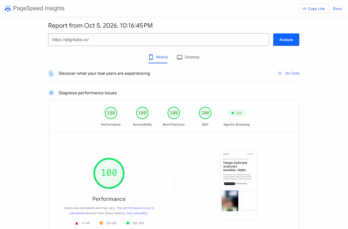
Task: Click the chain link icon in Copy Link
Action: (x=304, y=9)
